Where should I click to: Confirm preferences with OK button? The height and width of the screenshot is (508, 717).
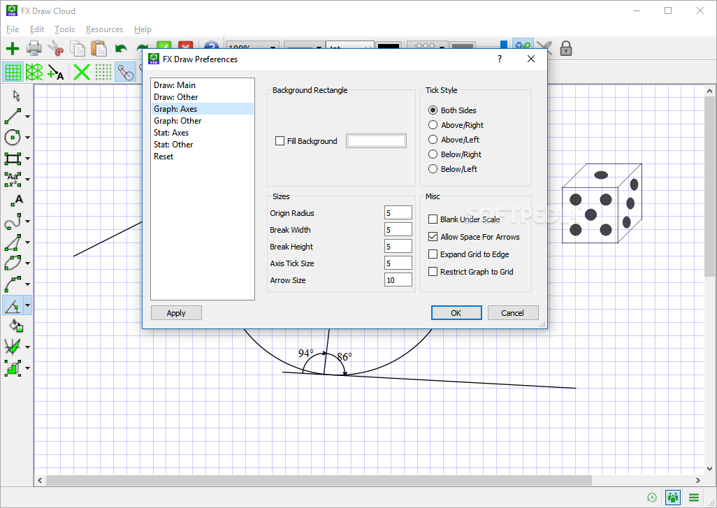456,313
